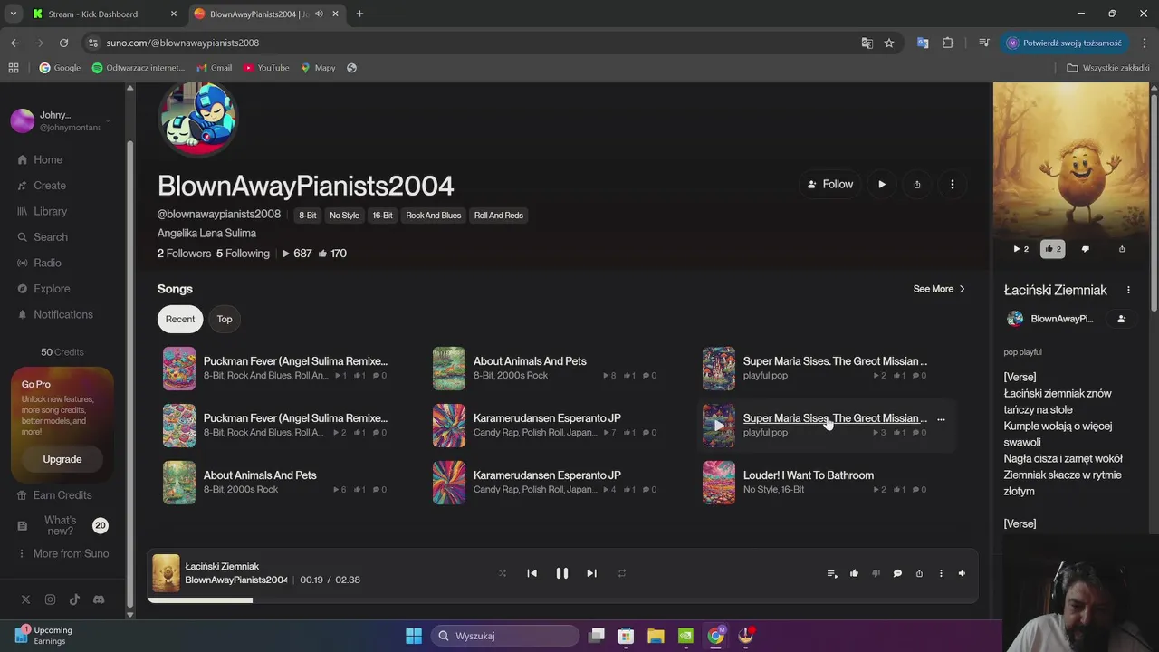Switch to the Top songs tab
The height and width of the screenshot is (652, 1159).
pyautogui.click(x=225, y=319)
